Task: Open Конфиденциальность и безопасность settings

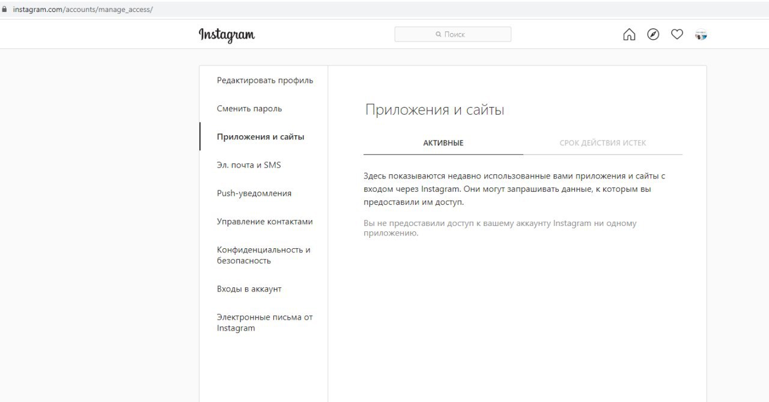Action: [x=264, y=255]
